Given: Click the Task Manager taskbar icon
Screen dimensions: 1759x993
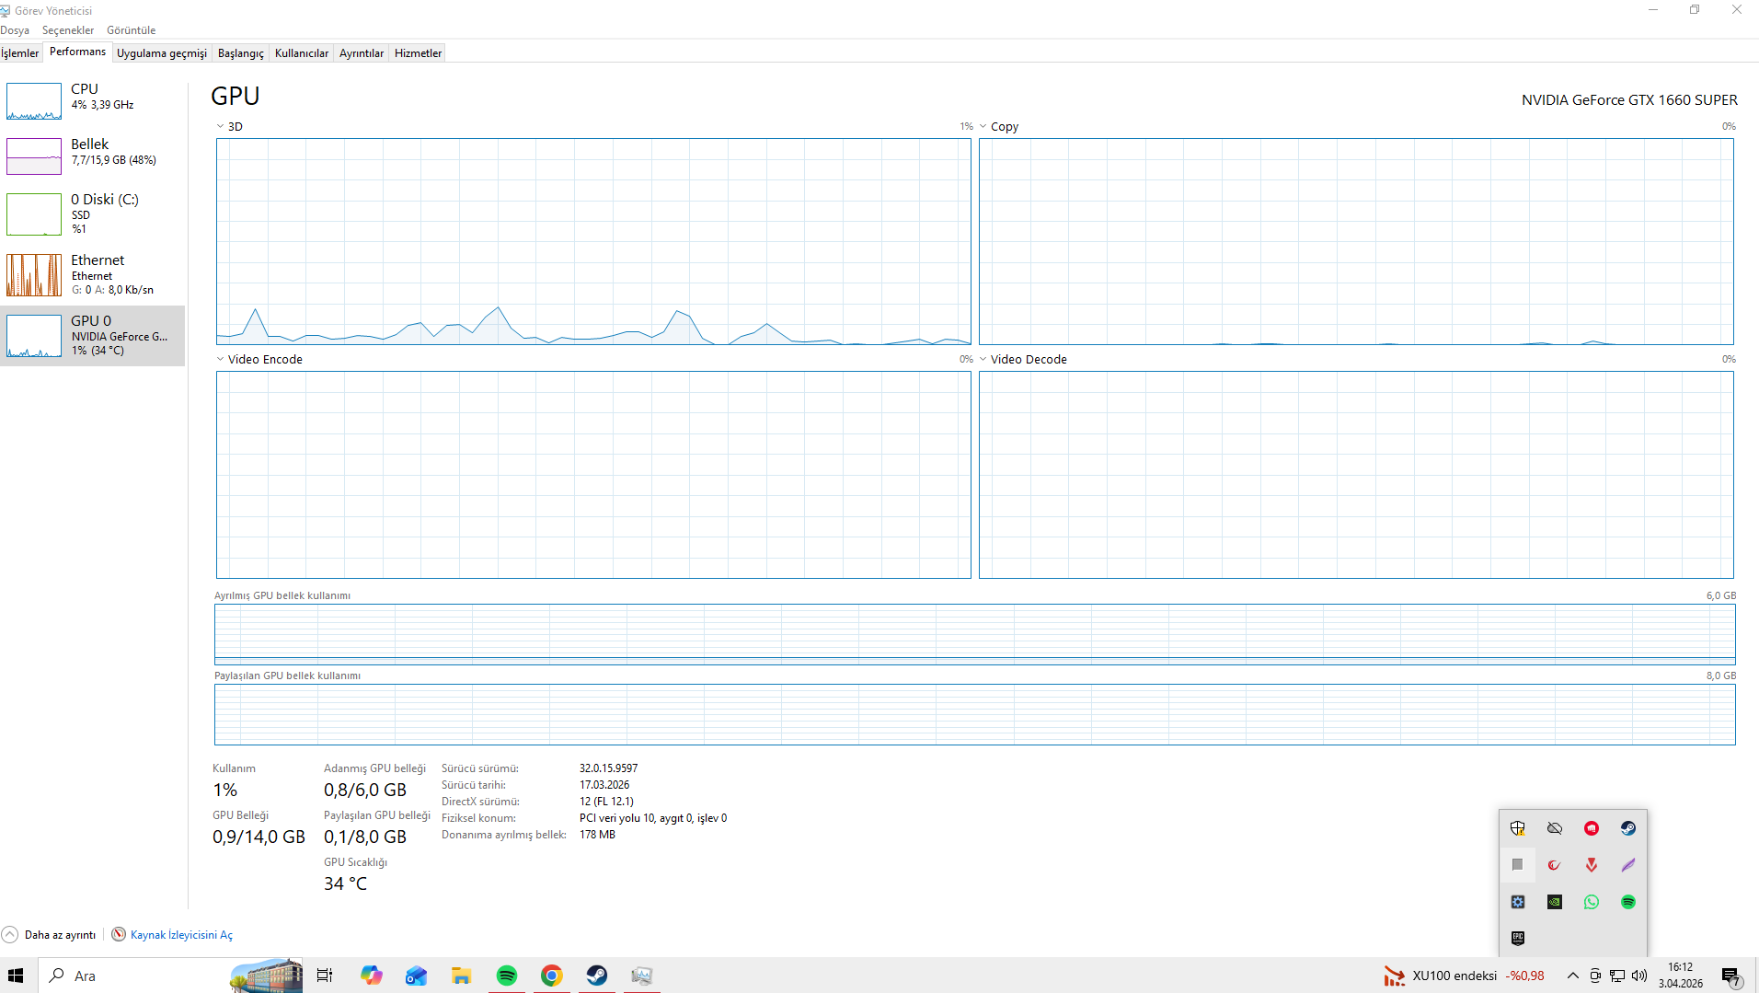Looking at the screenshot, I should coord(642,976).
